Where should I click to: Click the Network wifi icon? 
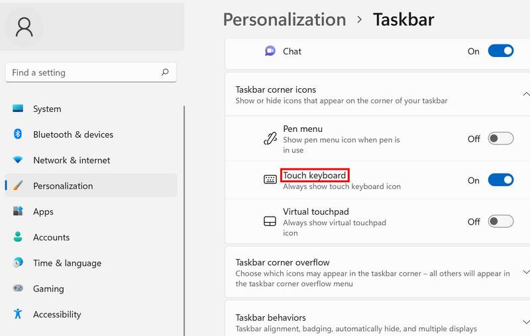tap(18, 160)
